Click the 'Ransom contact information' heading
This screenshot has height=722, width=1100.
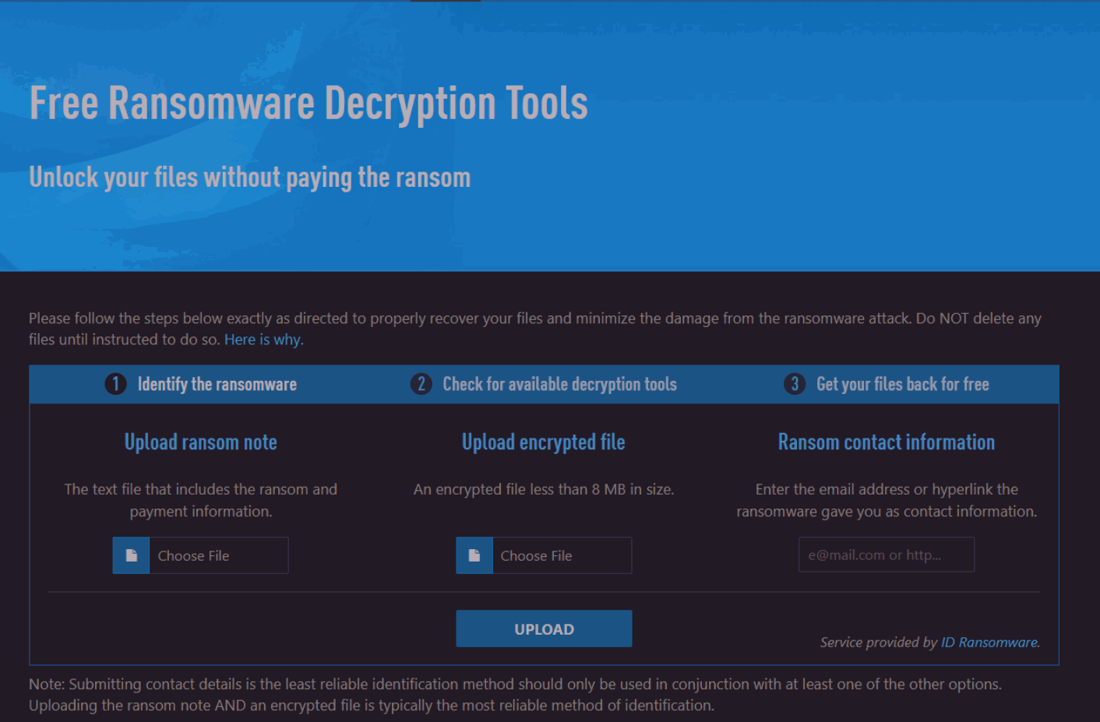tap(886, 442)
